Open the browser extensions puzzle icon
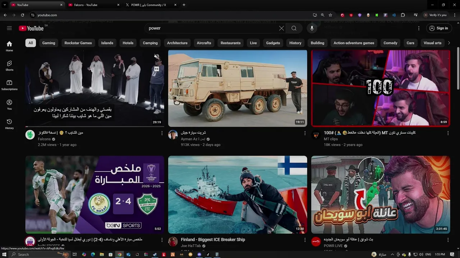This screenshot has width=460, height=258. click(402, 15)
